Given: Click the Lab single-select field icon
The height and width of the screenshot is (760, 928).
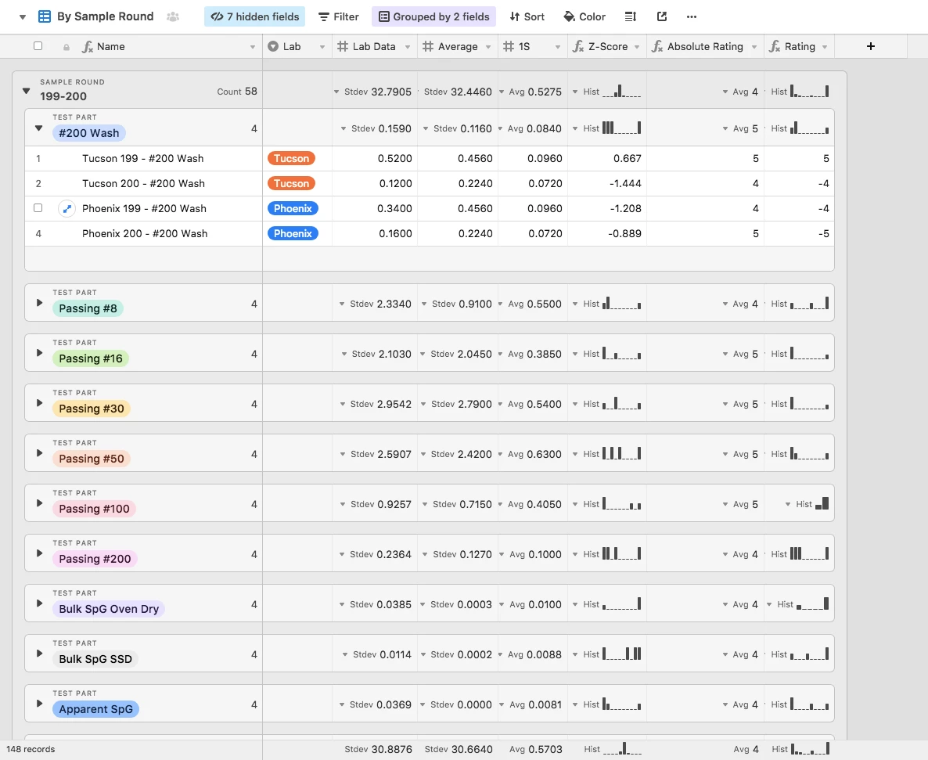Looking at the screenshot, I should [x=273, y=46].
